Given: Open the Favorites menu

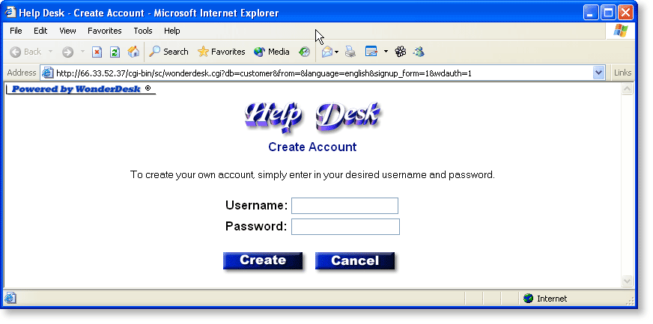Looking at the screenshot, I should [105, 31].
